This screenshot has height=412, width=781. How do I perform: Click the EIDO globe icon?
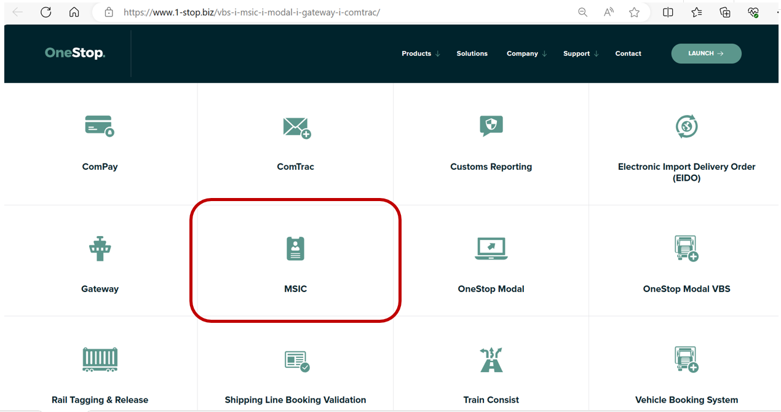pos(686,127)
